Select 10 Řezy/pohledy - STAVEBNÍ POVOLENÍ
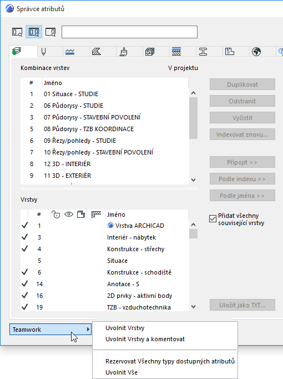 coord(105,152)
